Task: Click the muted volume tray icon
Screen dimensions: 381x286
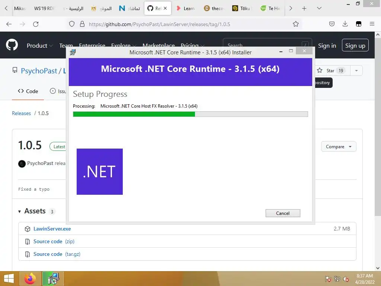Action: (x=346, y=279)
